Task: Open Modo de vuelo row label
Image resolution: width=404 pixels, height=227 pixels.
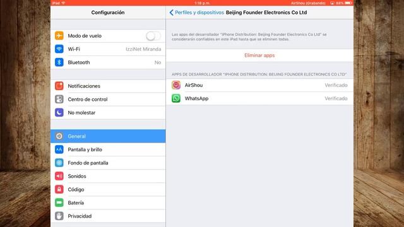Action: click(x=85, y=36)
